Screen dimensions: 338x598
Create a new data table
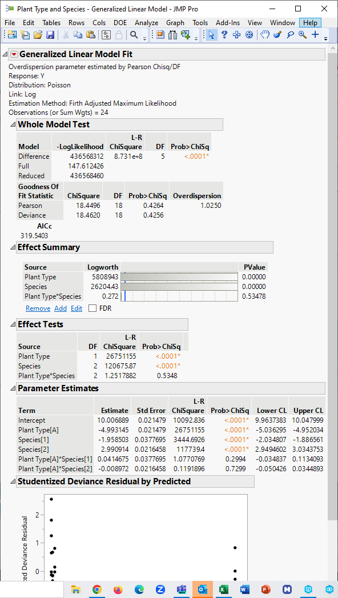point(11,35)
